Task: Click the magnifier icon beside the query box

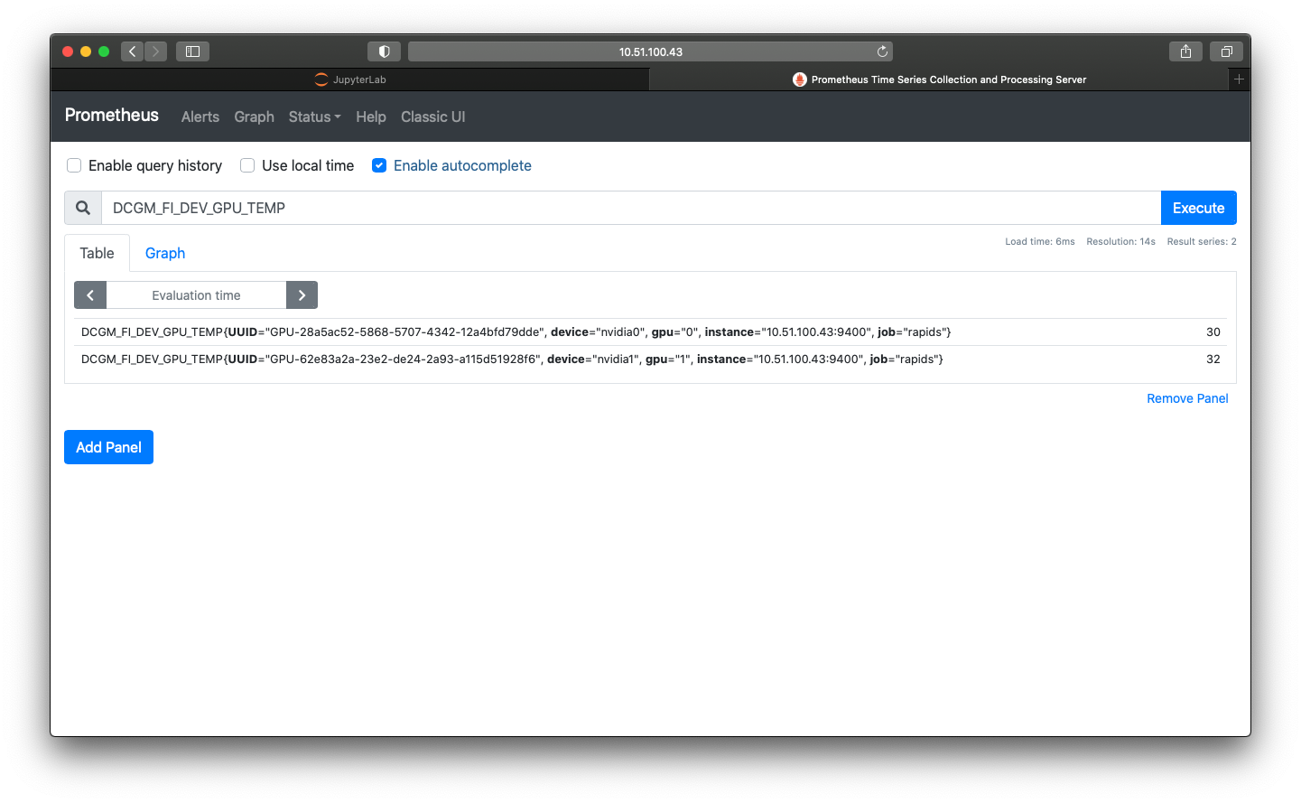Action: pyautogui.click(x=83, y=208)
